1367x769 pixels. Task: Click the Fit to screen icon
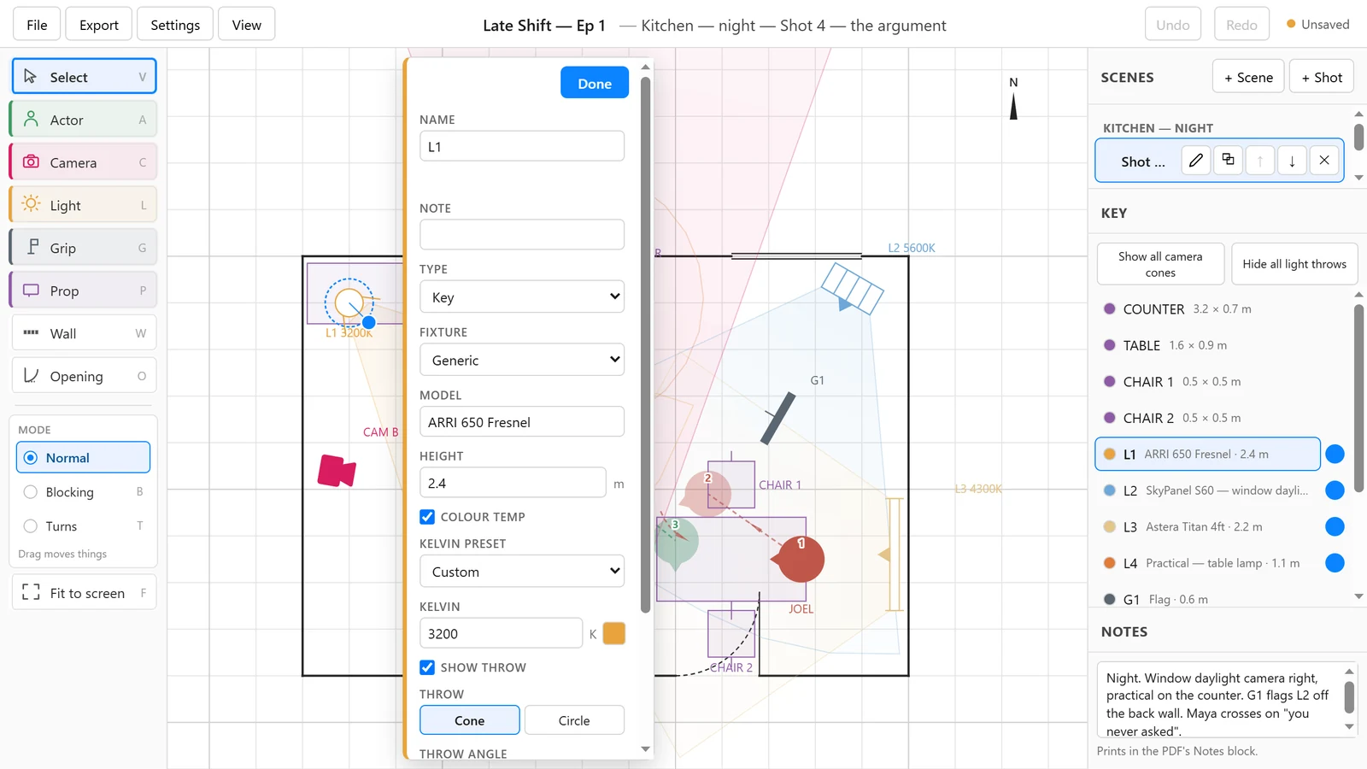click(31, 592)
